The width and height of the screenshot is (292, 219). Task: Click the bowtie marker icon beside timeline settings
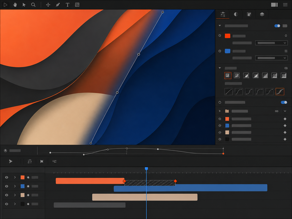42,161
